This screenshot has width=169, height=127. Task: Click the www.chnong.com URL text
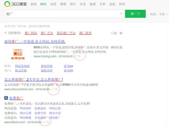[45, 56]
